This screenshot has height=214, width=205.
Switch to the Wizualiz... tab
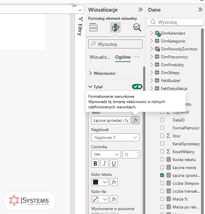(100, 57)
